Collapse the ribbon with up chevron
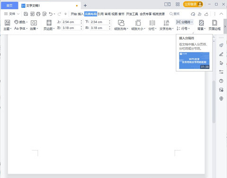The height and width of the screenshot is (178, 227). [x=221, y=14]
